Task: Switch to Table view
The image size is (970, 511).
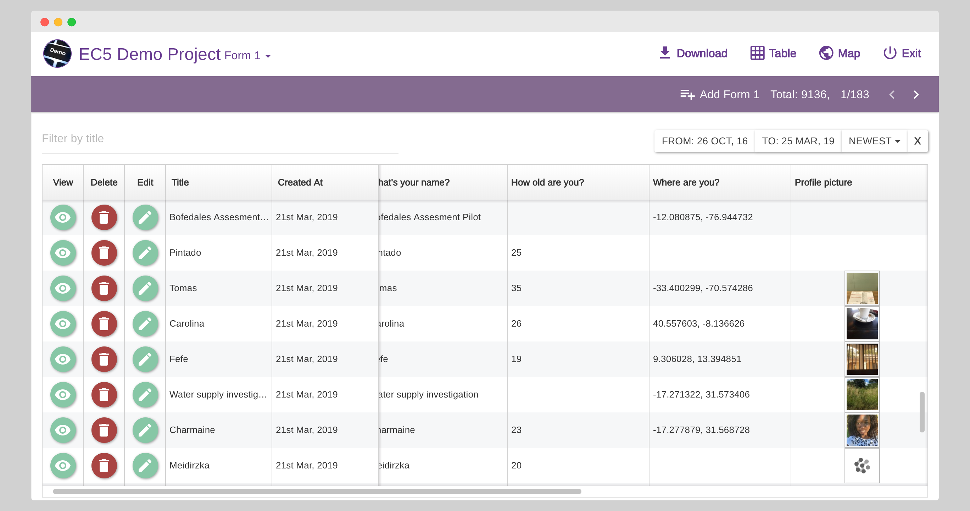Action: pyautogui.click(x=773, y=54)
